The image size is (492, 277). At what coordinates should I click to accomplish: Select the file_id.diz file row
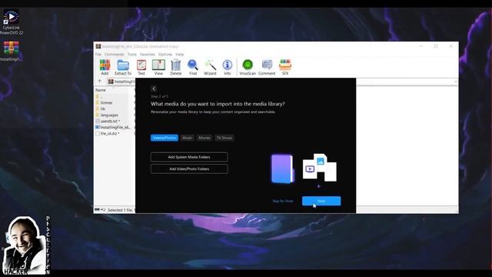tap(108, 133)
